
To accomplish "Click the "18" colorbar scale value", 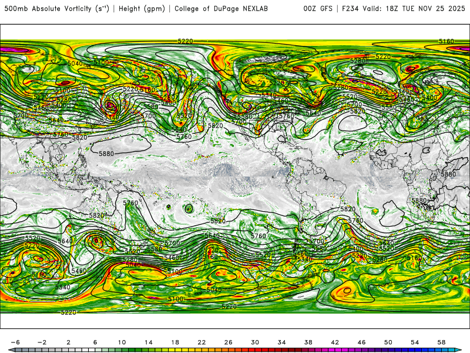I will click(175, 342).
